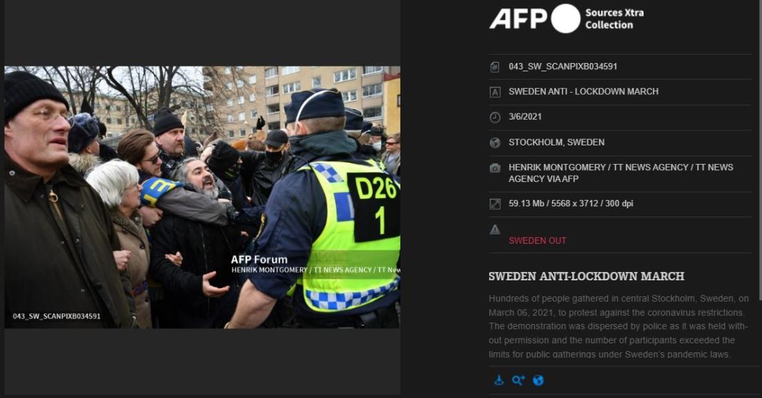The width and height of the screenshot is (762, 398).
Task: Click the clock icon beside 3/6/2021
Action: [x=495, y=118]
